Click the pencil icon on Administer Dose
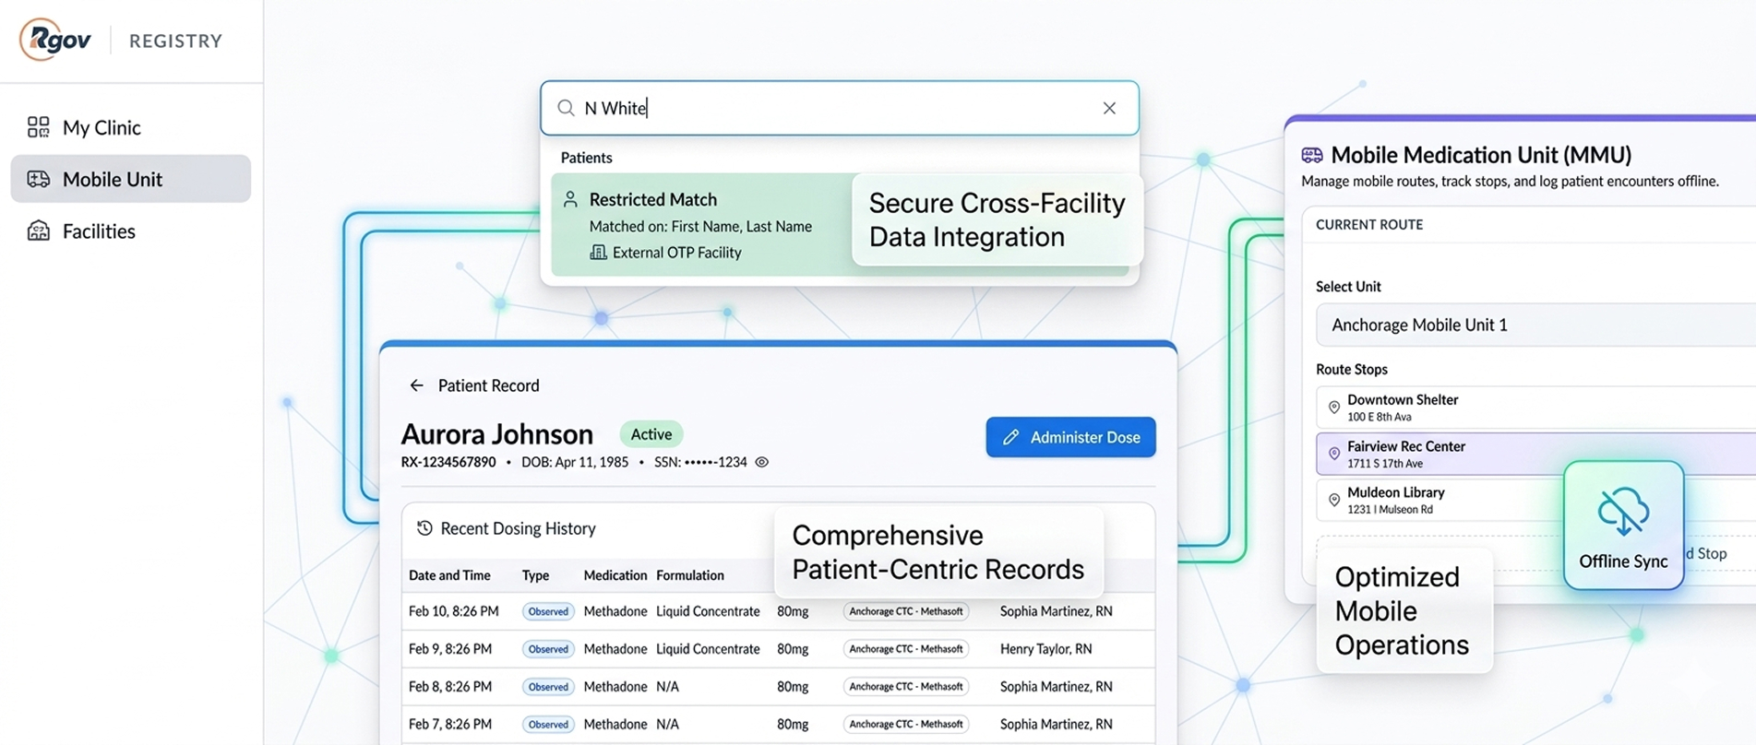Viewport: 1756px width, 745px height. 1011,437
